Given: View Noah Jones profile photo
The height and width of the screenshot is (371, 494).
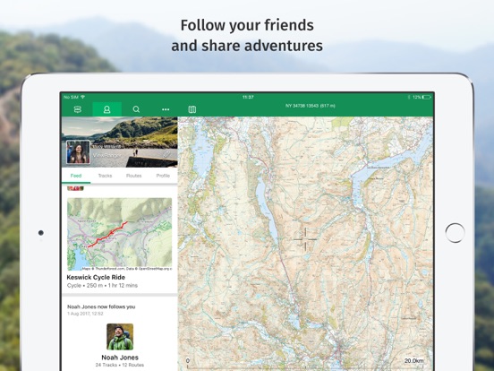Looking at the screenshot, I should 120,337.
